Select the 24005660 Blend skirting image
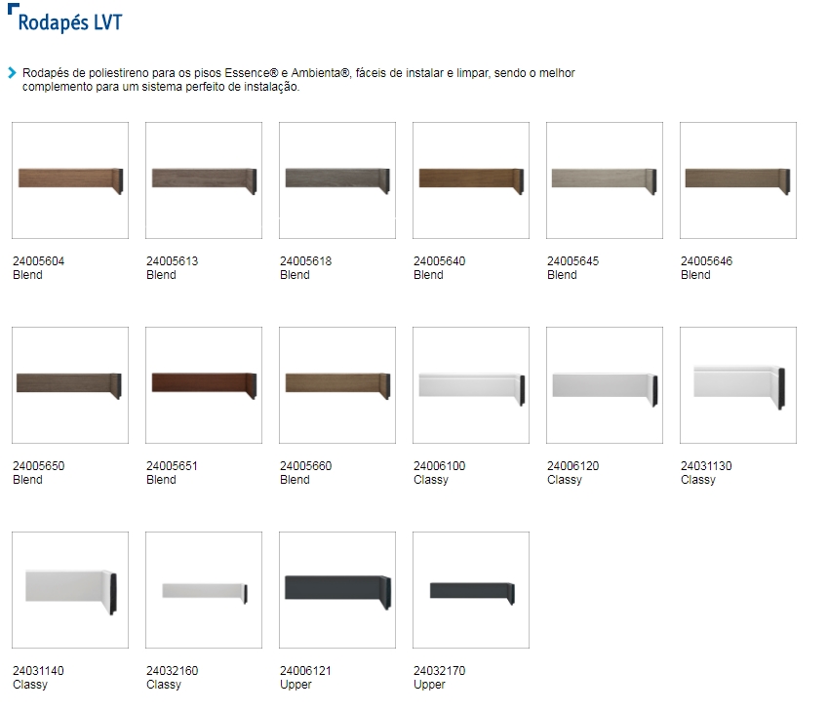Image resolution: width=828 pixels, height=711 pixels. click(337, 385)
